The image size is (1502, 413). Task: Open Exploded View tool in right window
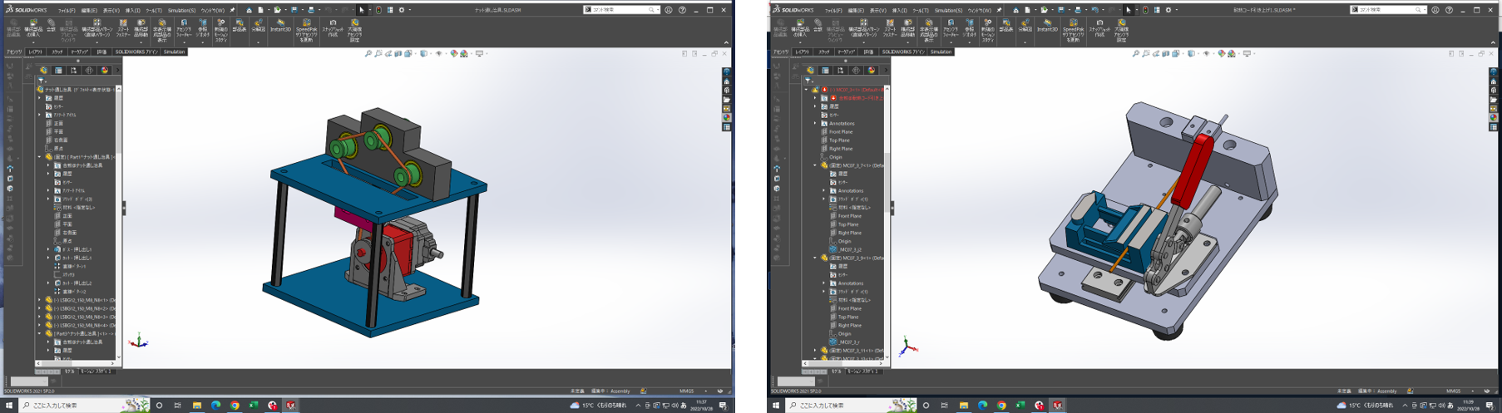pyautogui.click(x=1025, y=27)
